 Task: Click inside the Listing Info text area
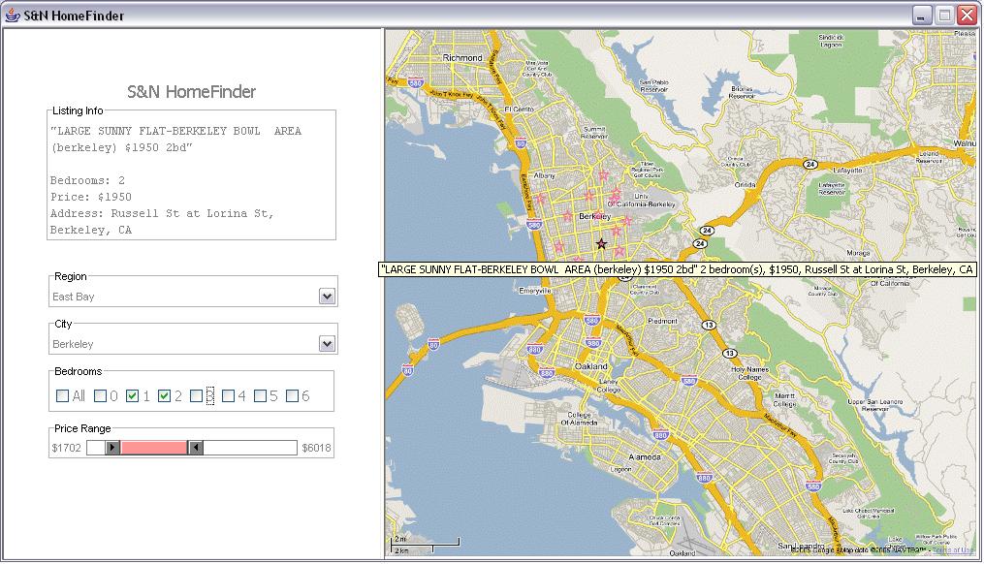point(191,180)
